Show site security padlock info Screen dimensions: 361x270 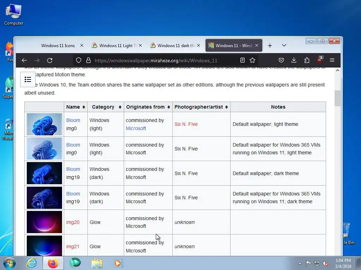tap(88, 60)
